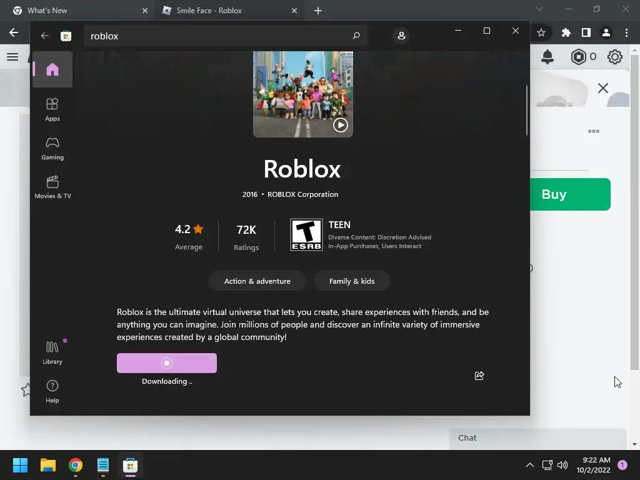Click the search magnifier in the Store
Viewport: 640px width, 480px height.
[x=356, y=36]
